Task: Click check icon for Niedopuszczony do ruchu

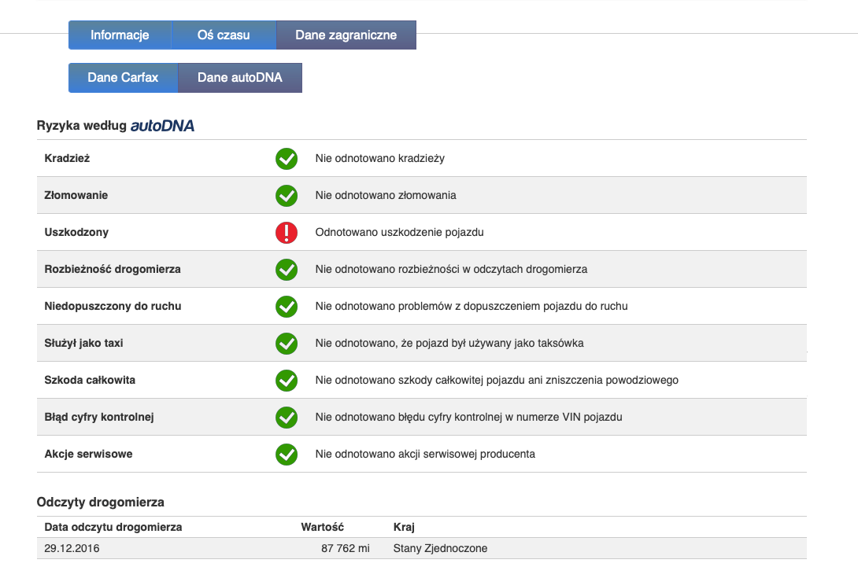Action: 287,307
